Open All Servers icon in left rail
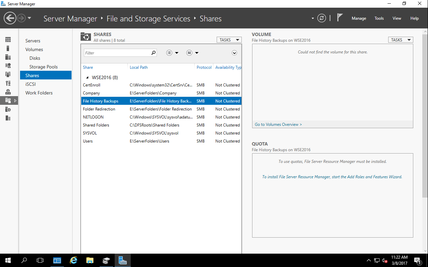 [x=8, y=57]
